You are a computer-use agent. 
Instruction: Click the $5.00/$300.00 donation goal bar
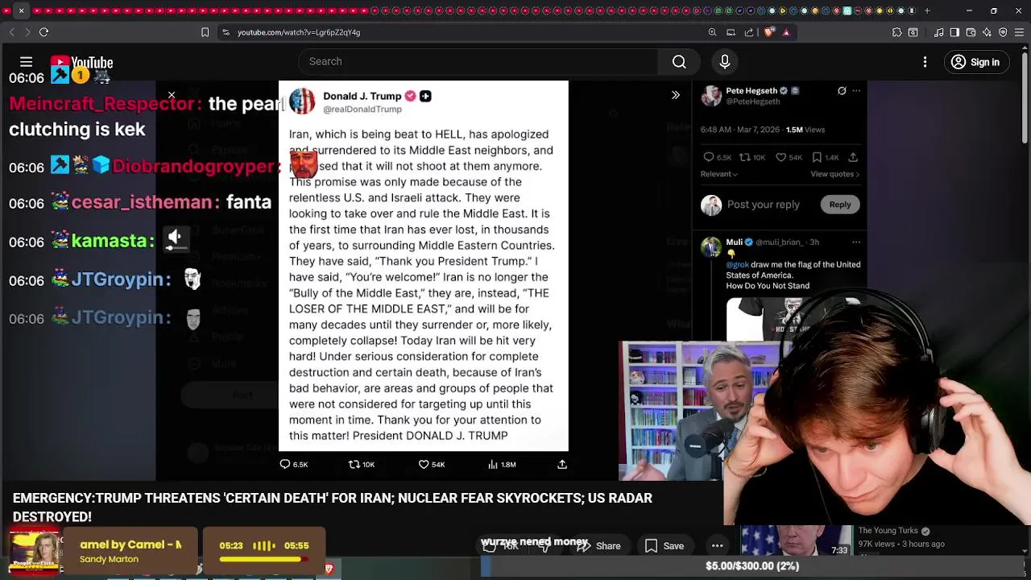click(752, 566)
